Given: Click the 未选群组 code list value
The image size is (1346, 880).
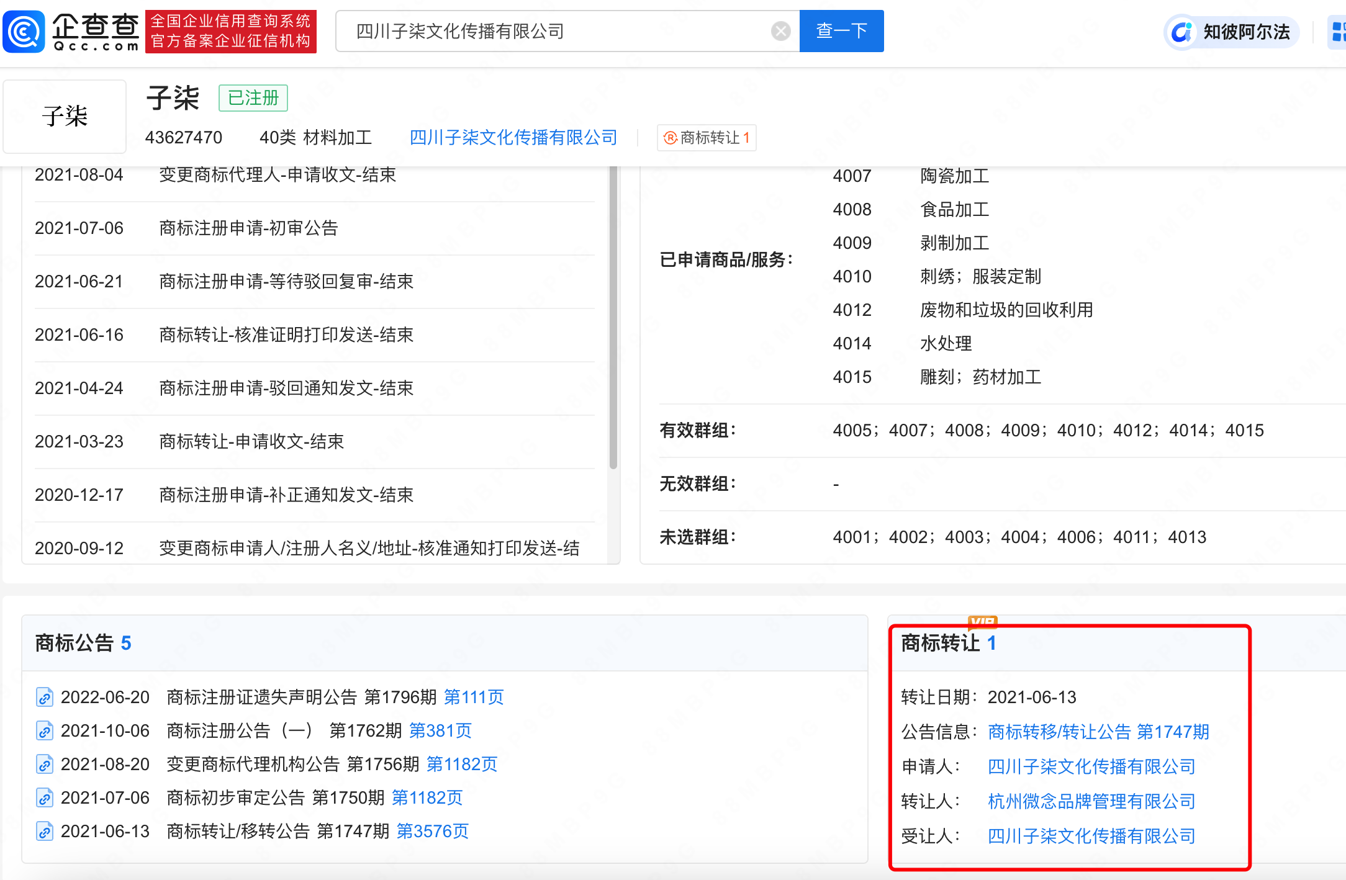Looking at the screenshot, I should click(1019, 537).
